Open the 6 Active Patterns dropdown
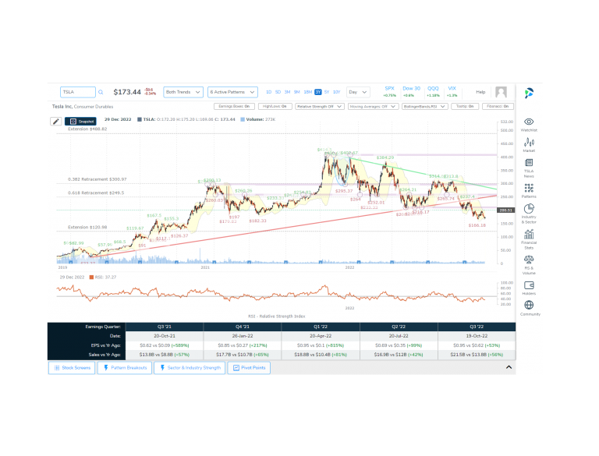This screenshot has height=456, width=599. click(232, 92)
